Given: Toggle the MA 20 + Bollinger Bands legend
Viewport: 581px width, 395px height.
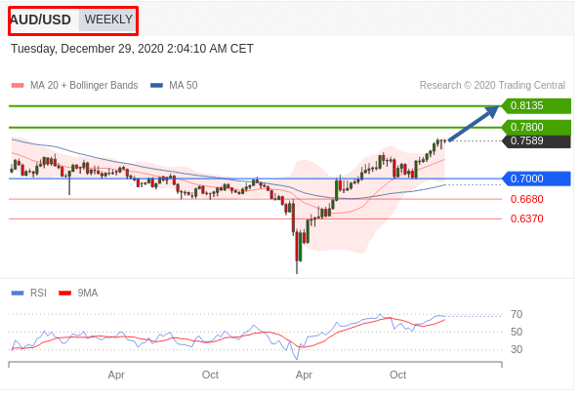Looking at the screenshot, I should pyautogui.click(x=75, y=86).
